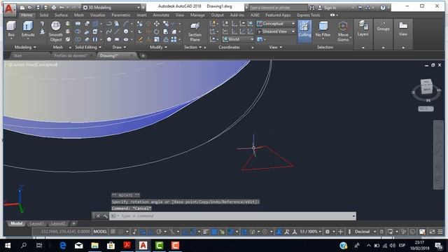Click the keyword search input box
The height and width of the screenshot is (252, 448).
(x=278, y=8)
